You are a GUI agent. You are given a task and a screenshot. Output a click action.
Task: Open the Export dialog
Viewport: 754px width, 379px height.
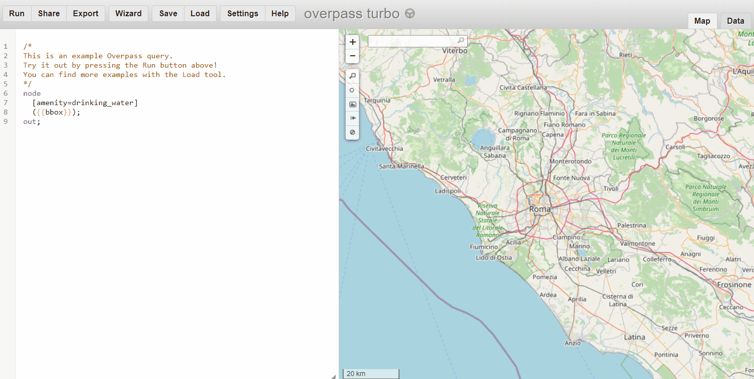point(86,13)
